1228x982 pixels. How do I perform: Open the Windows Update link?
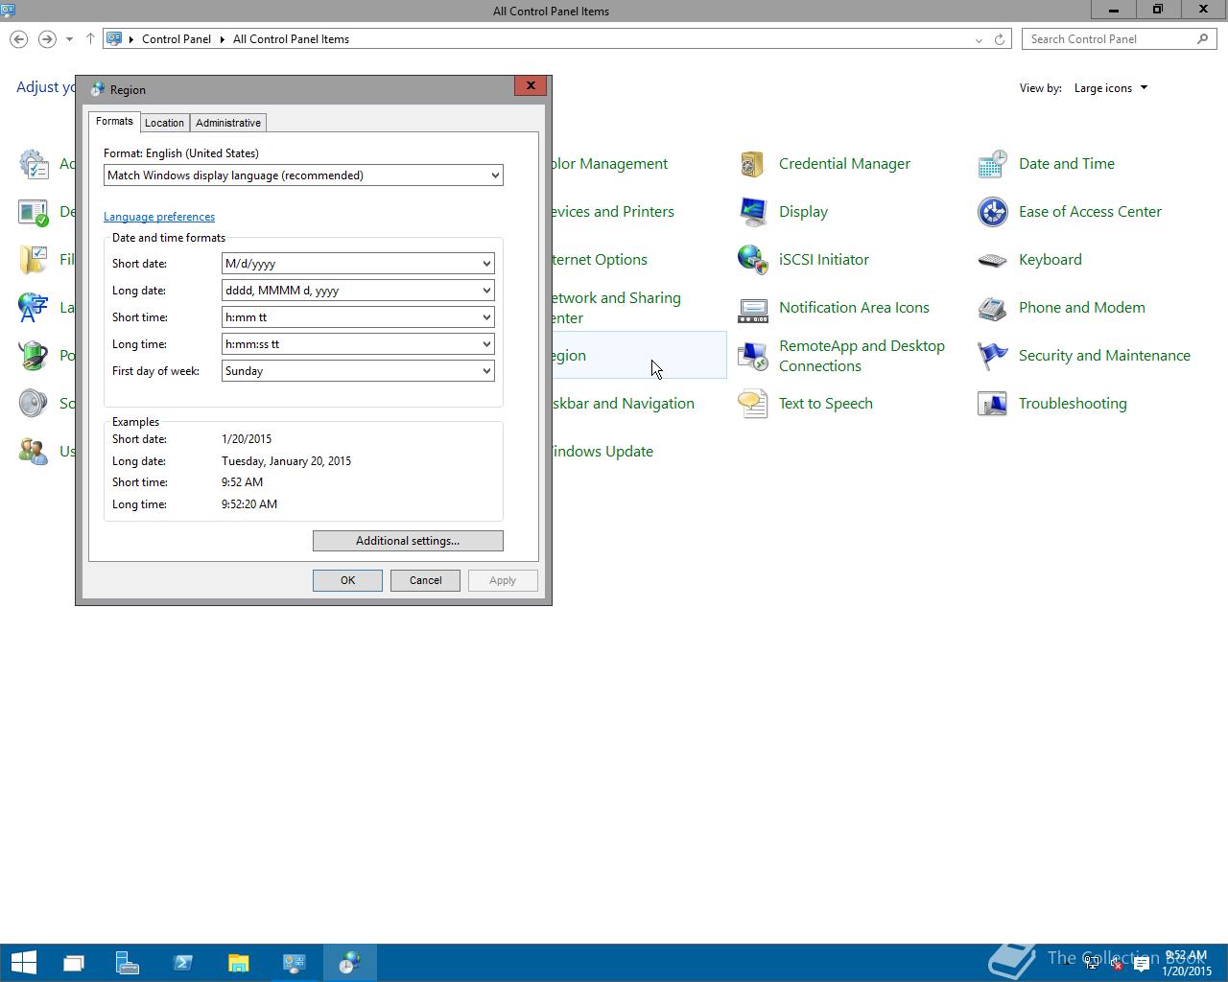coord(602,452)
